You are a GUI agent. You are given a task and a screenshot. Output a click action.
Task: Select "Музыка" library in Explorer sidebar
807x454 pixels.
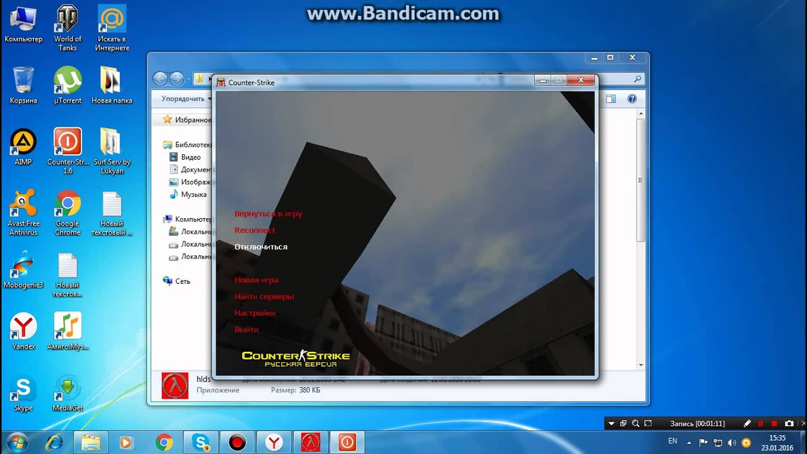click(x=188, y=194)
